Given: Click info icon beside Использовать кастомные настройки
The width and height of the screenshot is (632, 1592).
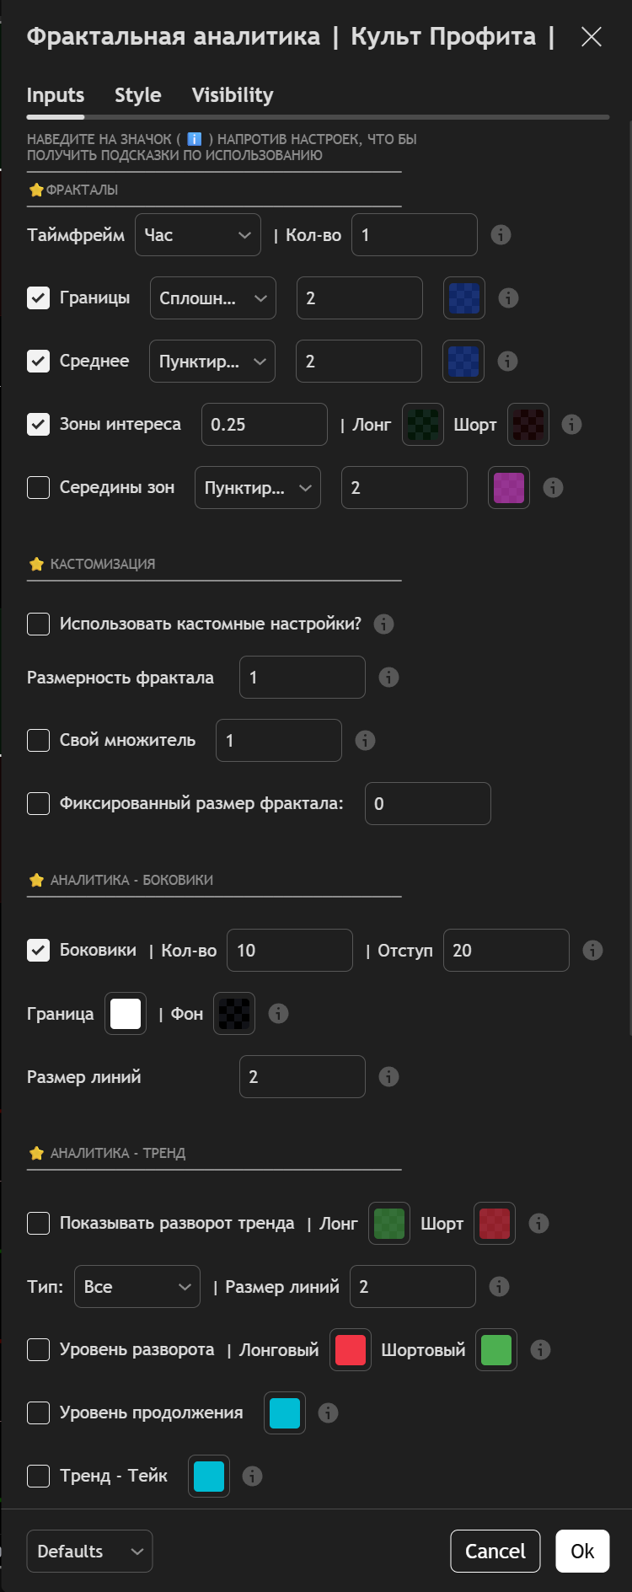Looking at the screenshot, I should (x=383, y=624).
